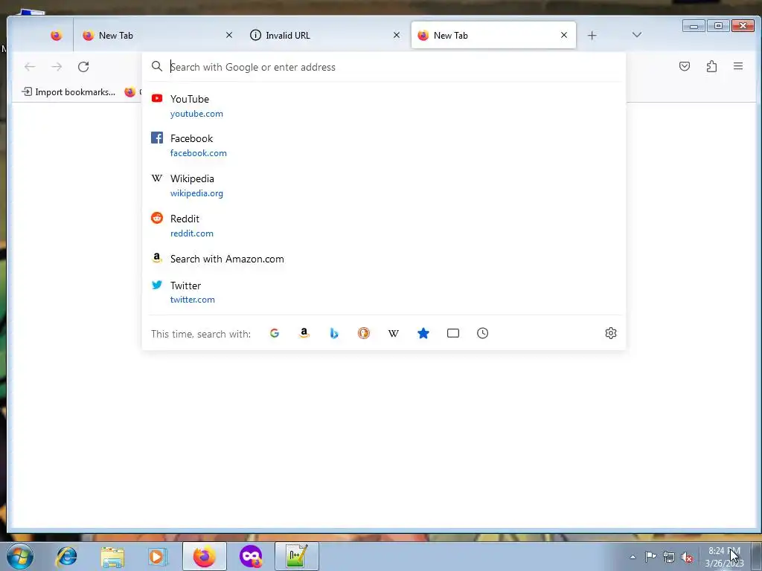Screen dimensions: 762x571
Task: Show hidden tray icons arrow
Action: pos(633,557)
